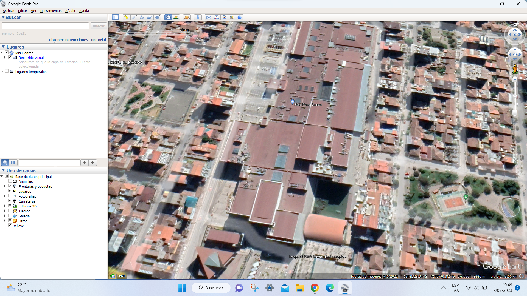Uncheck the Carreteras layer checkbox
Screen dimensions: 527x296
click(10, 201)
